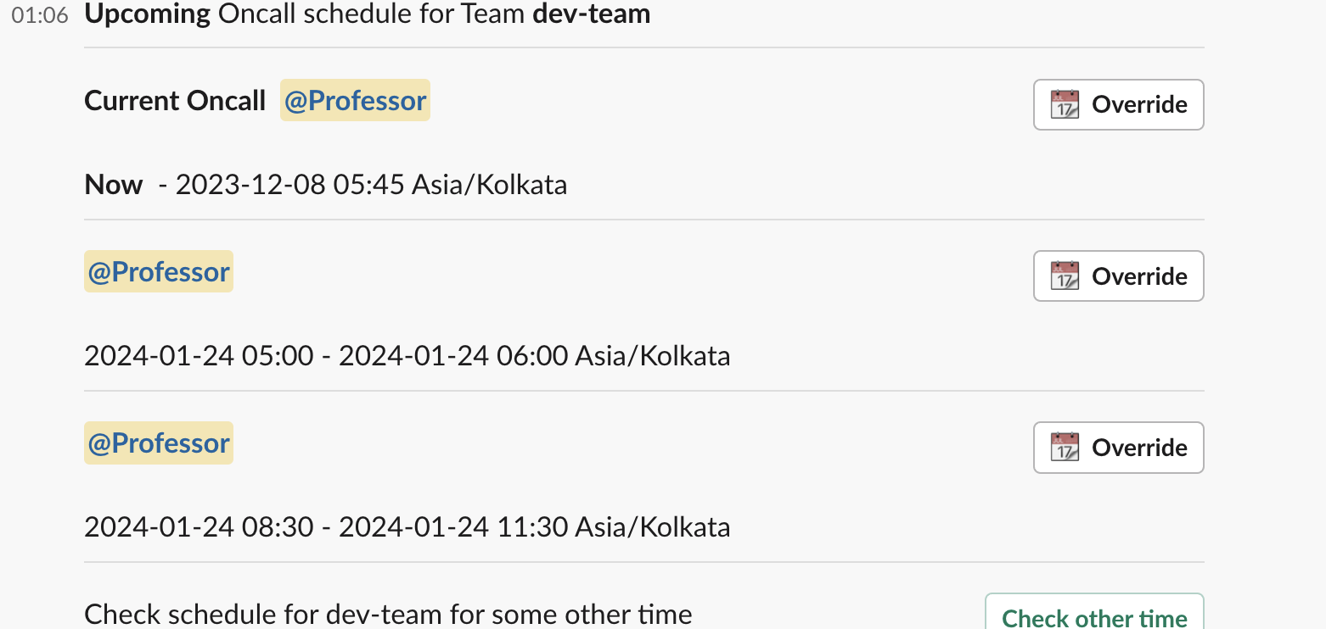The height and width of the screenshot is (629, 1326).
Task: Click the 2024-01-24 05:00 - 06:00 shift time
Action: click(407, 355)
